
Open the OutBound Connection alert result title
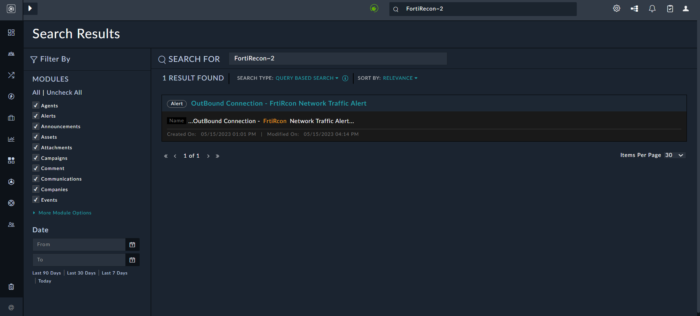coord(279,103)
